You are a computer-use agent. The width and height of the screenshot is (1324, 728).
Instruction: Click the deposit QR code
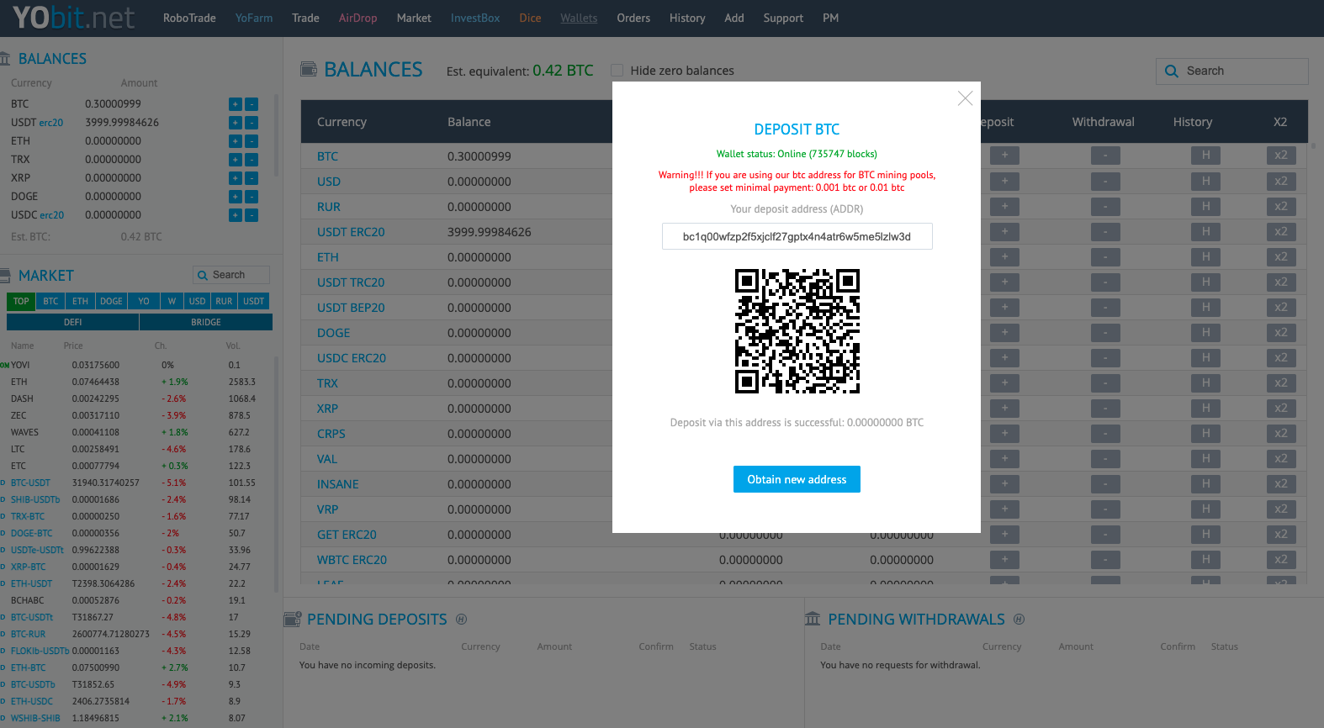tap(797, 331)
